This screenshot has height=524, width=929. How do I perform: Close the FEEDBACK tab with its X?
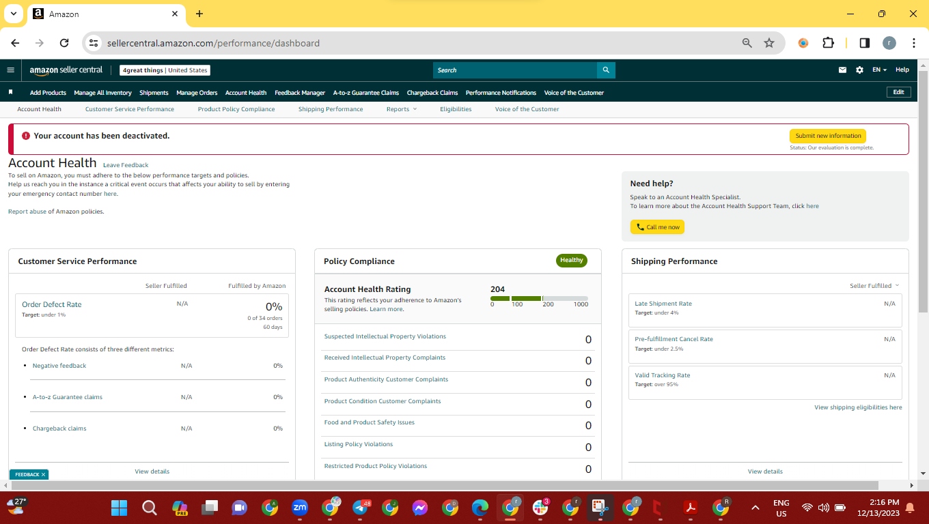[43, 474]
